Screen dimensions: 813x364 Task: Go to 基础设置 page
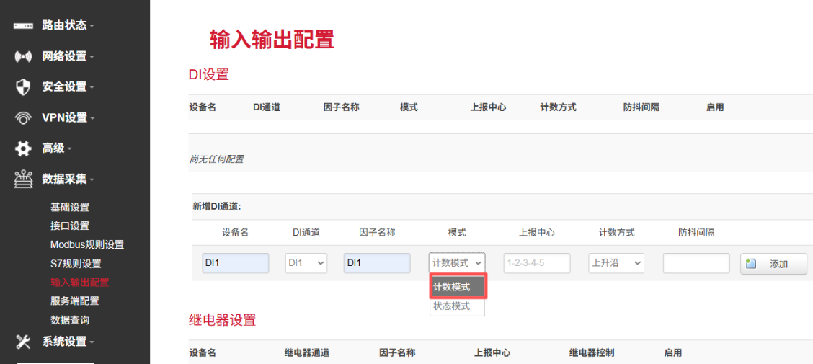[x=70, y=208]
